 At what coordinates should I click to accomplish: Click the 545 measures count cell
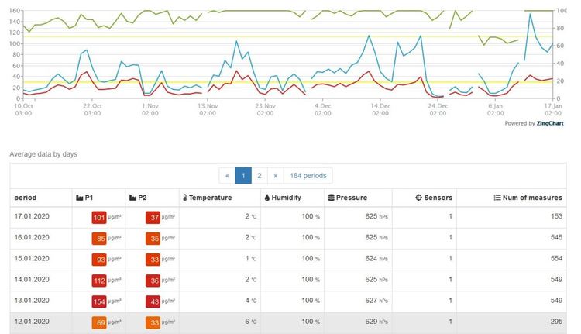pos(512,238)
